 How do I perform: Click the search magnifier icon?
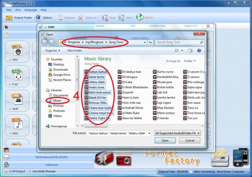pyautogui.click(x=201, y=42)
